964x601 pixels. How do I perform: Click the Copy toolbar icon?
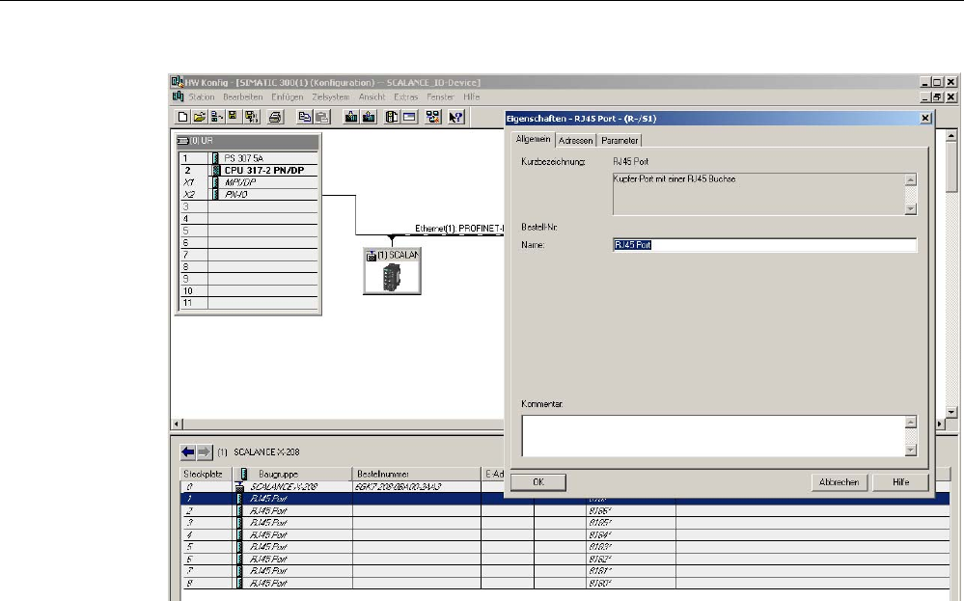pyautogui.click(x=304, y=117)
